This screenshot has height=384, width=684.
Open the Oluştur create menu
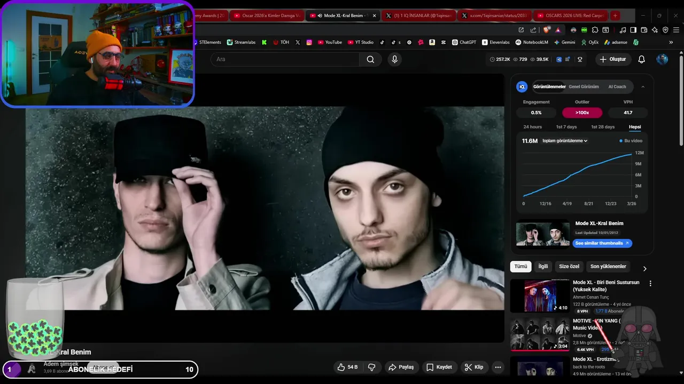(612, 59)
